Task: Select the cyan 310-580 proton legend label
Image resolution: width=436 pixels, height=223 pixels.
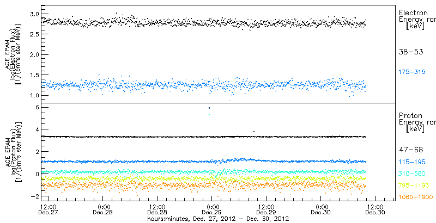Action: (412, 174)
